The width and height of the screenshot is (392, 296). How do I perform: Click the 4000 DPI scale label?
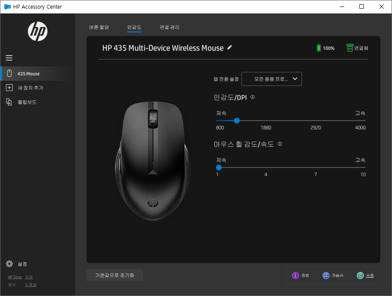click(x=360, y=128)
